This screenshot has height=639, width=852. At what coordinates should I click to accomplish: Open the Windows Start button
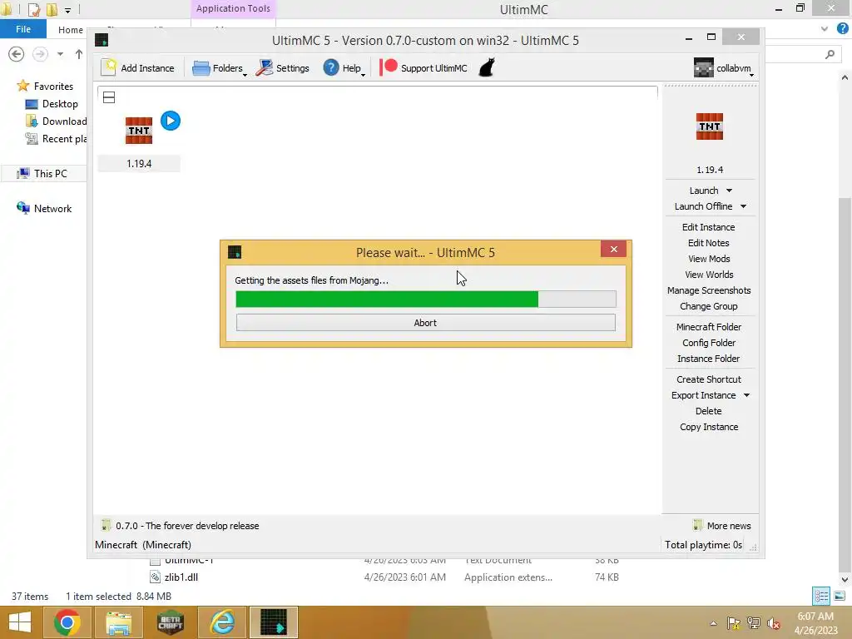pos(20,622)
